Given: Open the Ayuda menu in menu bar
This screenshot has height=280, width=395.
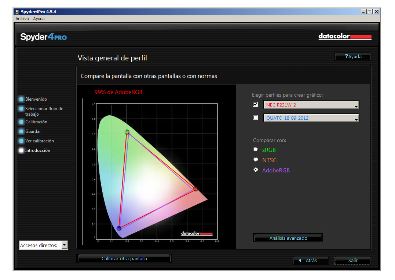Looking at the screenshot, I should [x=39, y=19].
